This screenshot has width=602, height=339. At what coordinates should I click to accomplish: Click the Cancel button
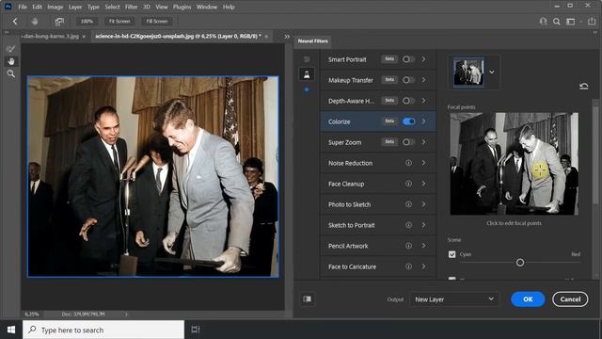click(x=570, y=299)
